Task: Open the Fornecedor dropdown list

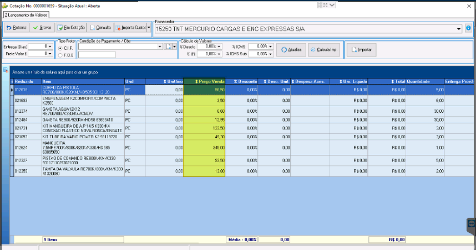Action: click(x=458, y=29)
